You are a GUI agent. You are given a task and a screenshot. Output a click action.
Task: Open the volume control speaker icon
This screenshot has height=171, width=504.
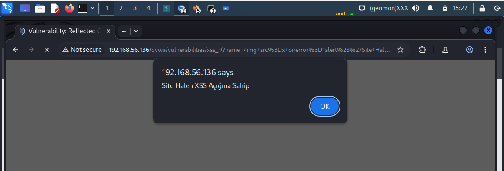tap(415, 8)
